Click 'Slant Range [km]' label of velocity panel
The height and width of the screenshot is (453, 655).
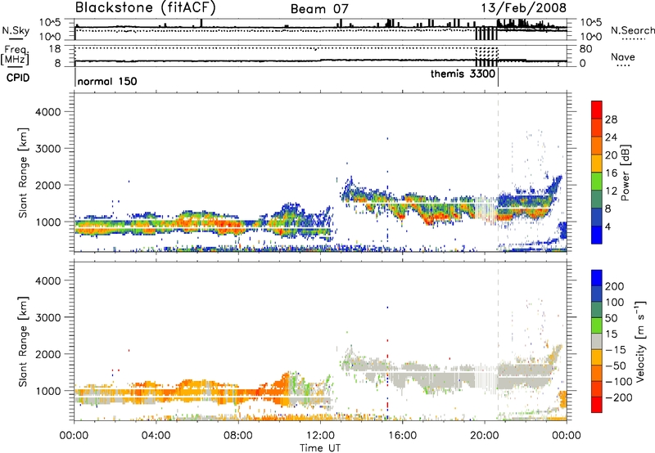click(x=24, y=341)
